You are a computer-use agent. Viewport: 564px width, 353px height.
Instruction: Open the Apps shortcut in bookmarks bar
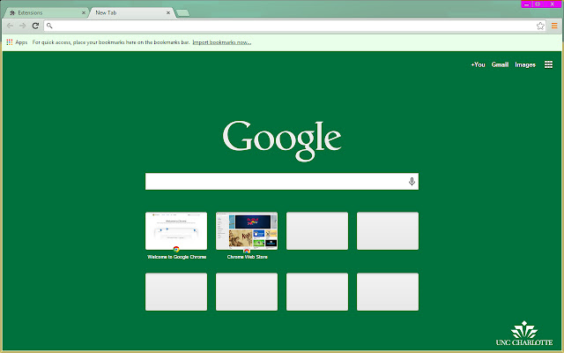(17, 42)
